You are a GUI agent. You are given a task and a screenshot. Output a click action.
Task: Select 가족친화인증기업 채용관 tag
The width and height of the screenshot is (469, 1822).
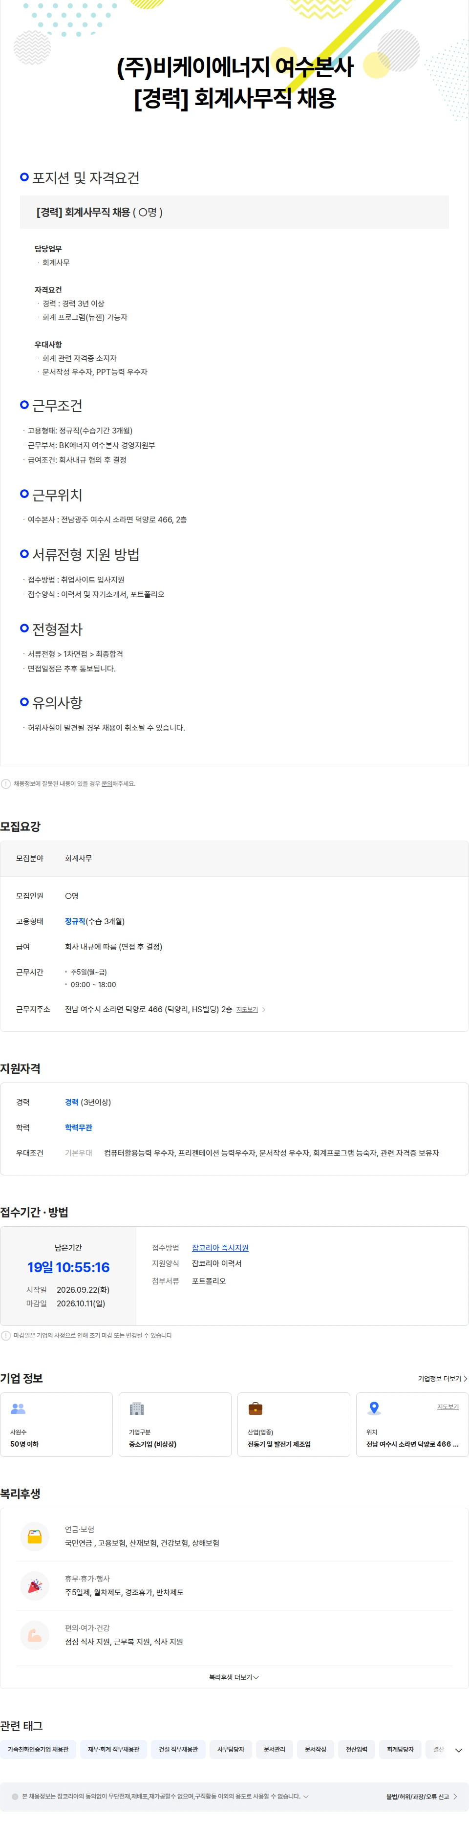point(38,1750)
